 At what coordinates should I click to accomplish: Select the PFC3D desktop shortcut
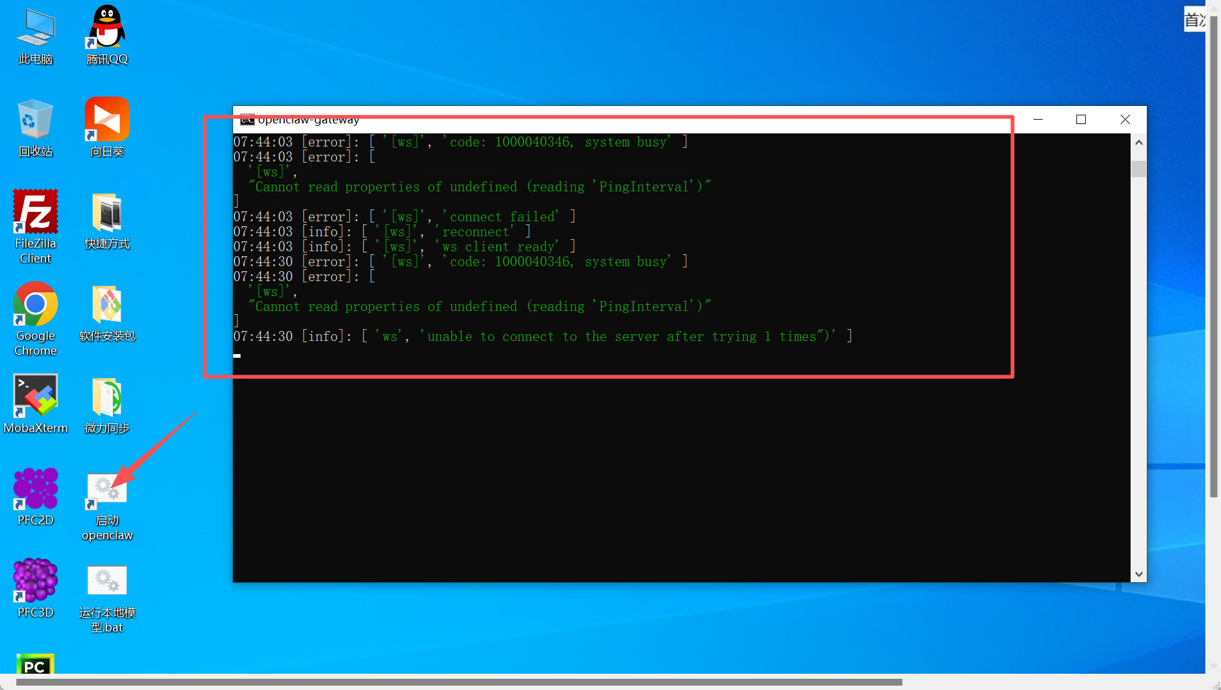coord(36,581)
